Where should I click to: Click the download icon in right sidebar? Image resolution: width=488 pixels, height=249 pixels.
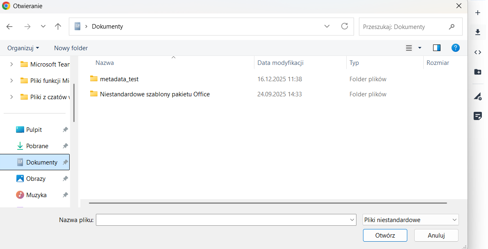coord(477,32)
